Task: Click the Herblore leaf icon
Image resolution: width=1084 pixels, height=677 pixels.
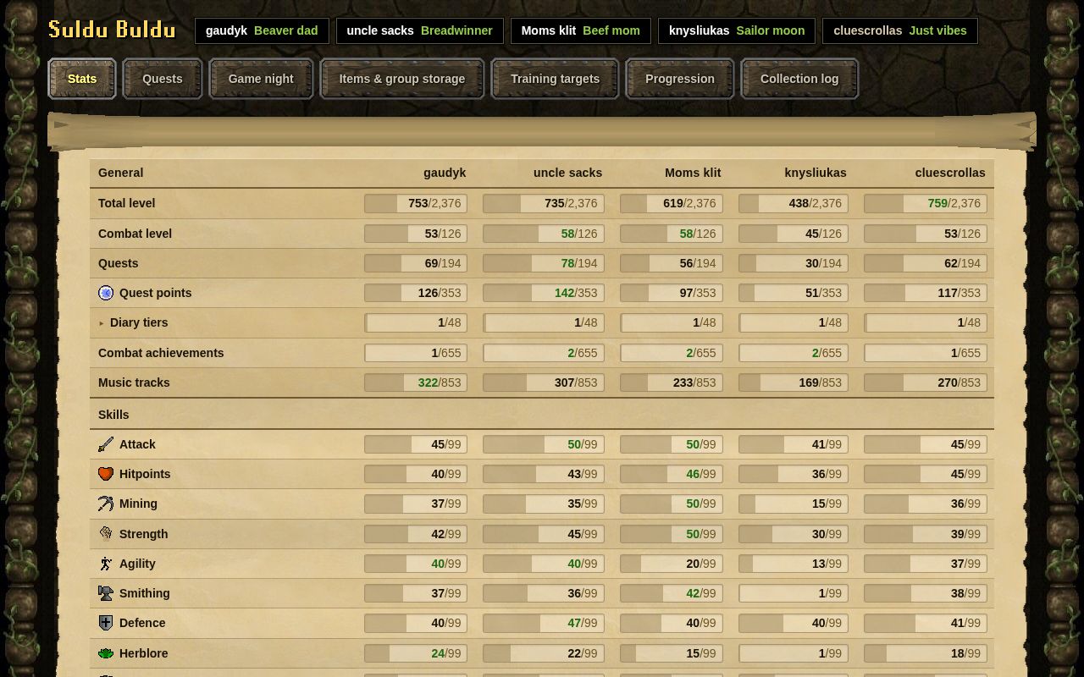Action: [106, 653]
